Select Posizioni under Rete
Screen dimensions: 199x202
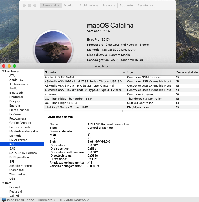[x=16, y=192]
